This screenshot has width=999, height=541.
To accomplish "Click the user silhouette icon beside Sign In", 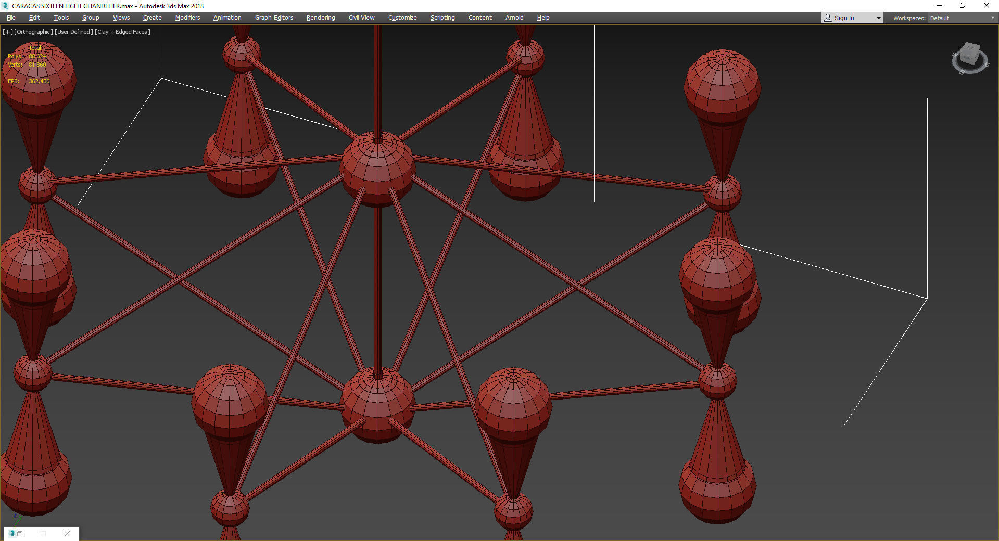I will (828, 18).
